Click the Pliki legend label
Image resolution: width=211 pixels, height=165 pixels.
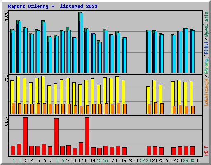206,48
